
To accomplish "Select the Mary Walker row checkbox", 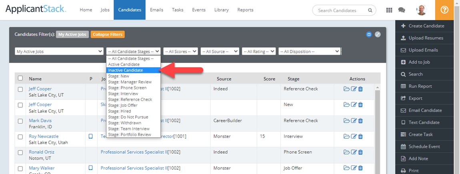I will tap(20, 168).
